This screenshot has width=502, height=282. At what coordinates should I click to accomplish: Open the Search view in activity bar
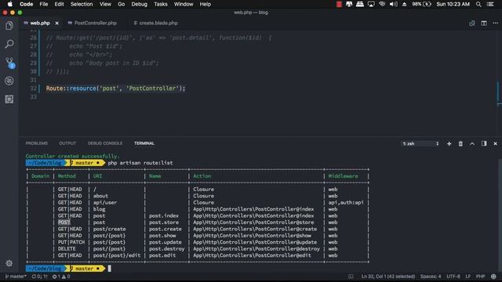9,44
